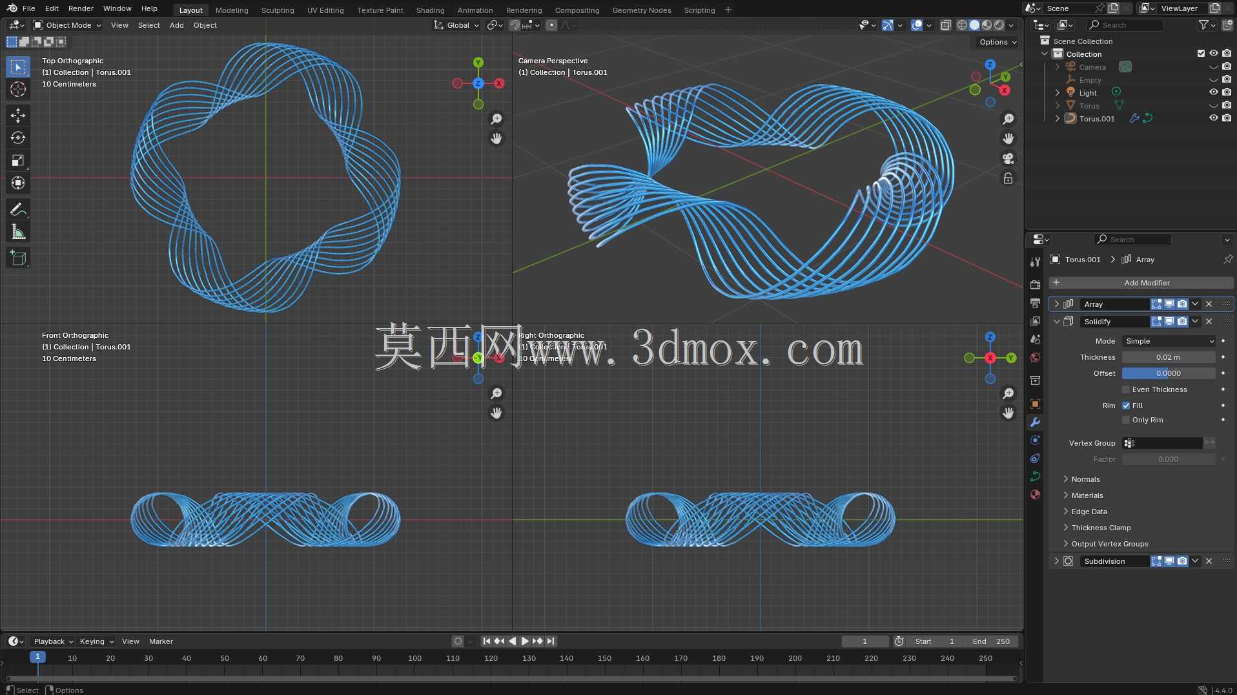Viewport: 1237px width, 695px height.
Task: Expand the Array modifier panel
Action: pyautogui.click(x=1057, y=304)
